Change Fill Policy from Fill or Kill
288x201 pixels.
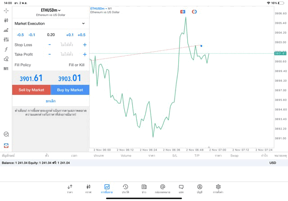(76, 65)
